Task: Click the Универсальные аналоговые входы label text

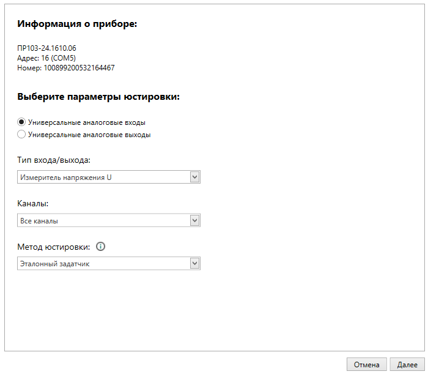Action: pyautogui.click(x=87, y=122)
